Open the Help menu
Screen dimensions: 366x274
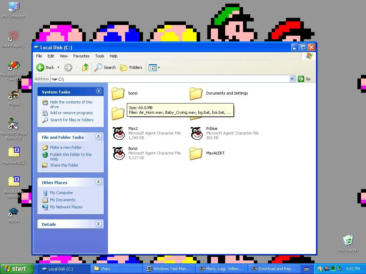pos(113,56)
